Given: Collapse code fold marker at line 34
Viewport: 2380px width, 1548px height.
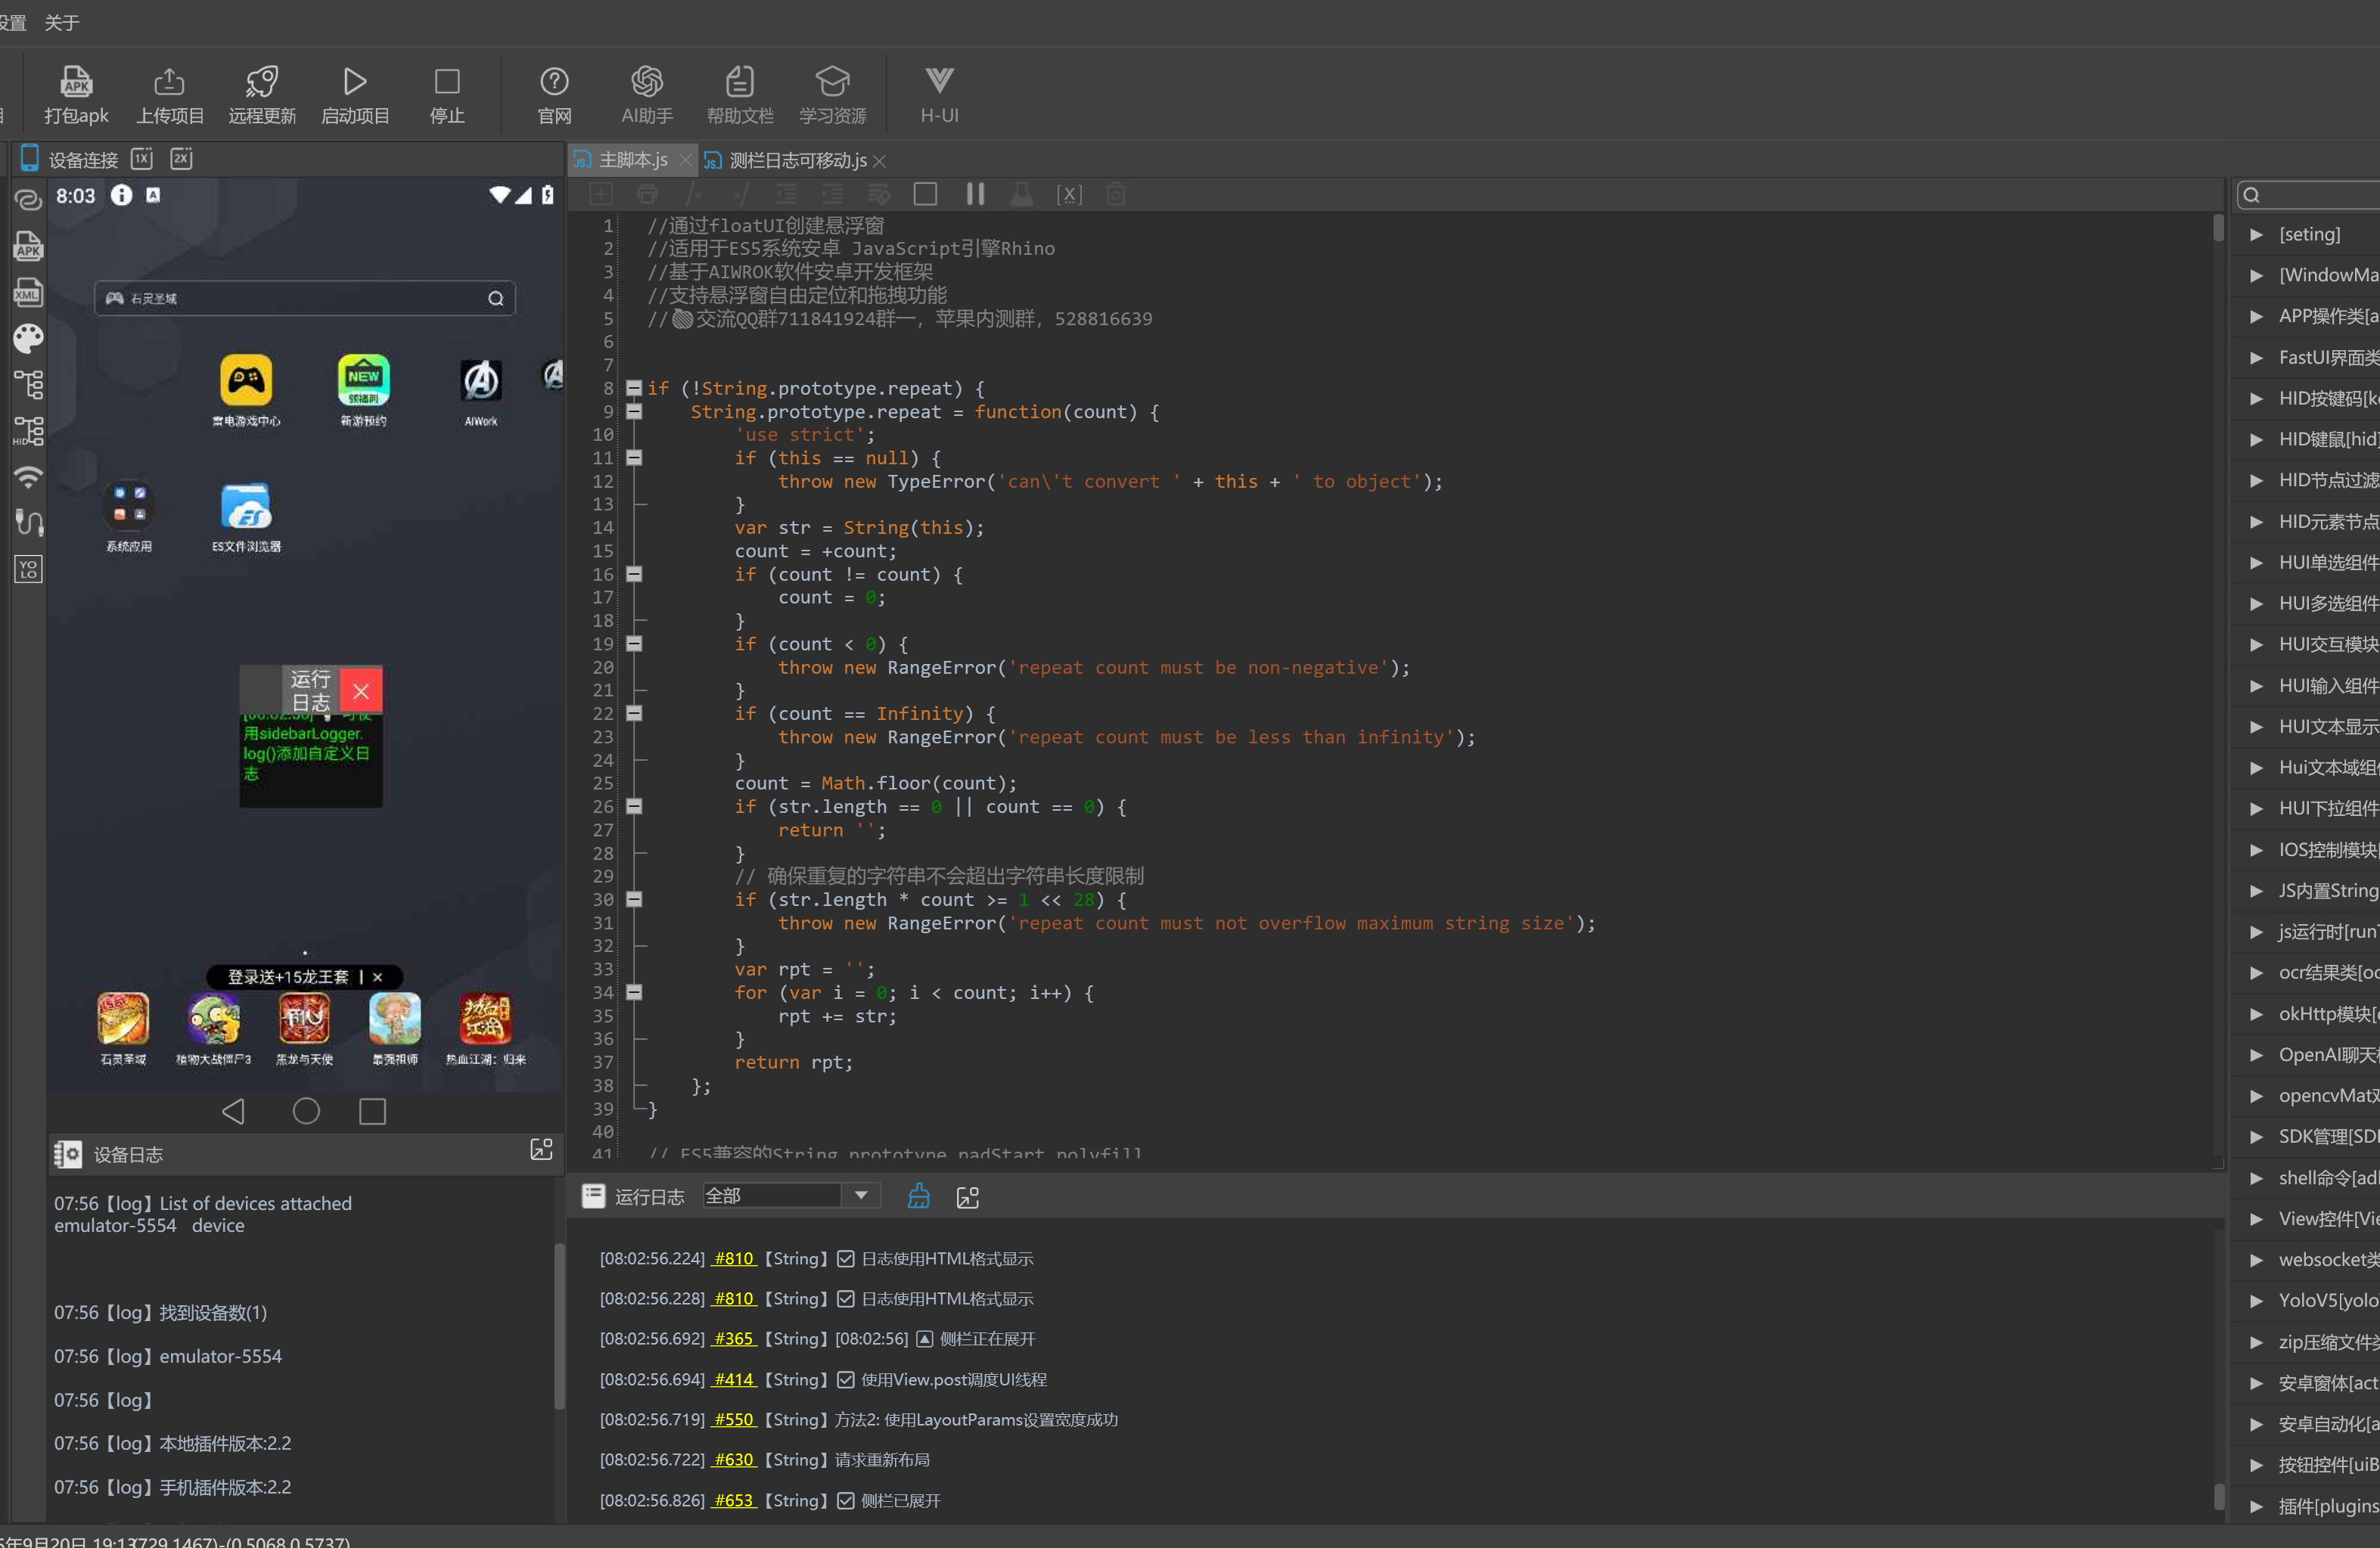Looking at the screenshot, I should tap(634, 992).
